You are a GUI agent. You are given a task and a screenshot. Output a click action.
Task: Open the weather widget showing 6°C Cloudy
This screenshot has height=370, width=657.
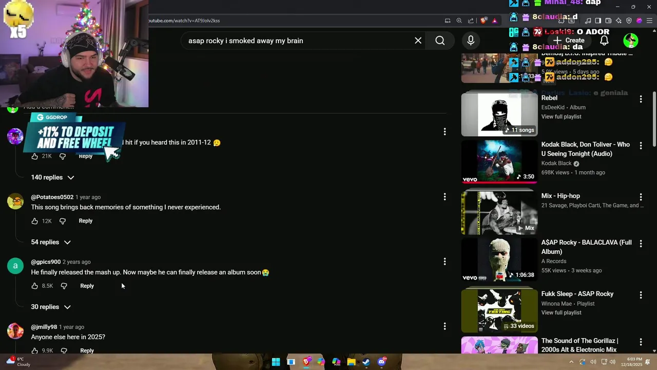point(17,362)
